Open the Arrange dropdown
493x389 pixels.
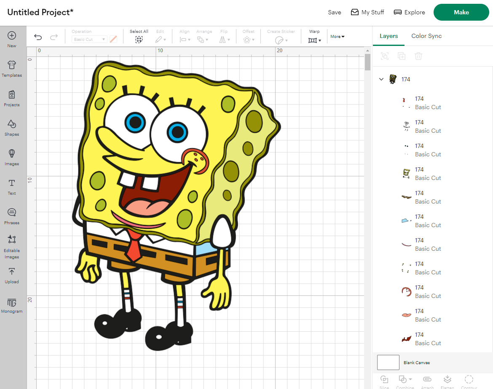pos(203,40)
